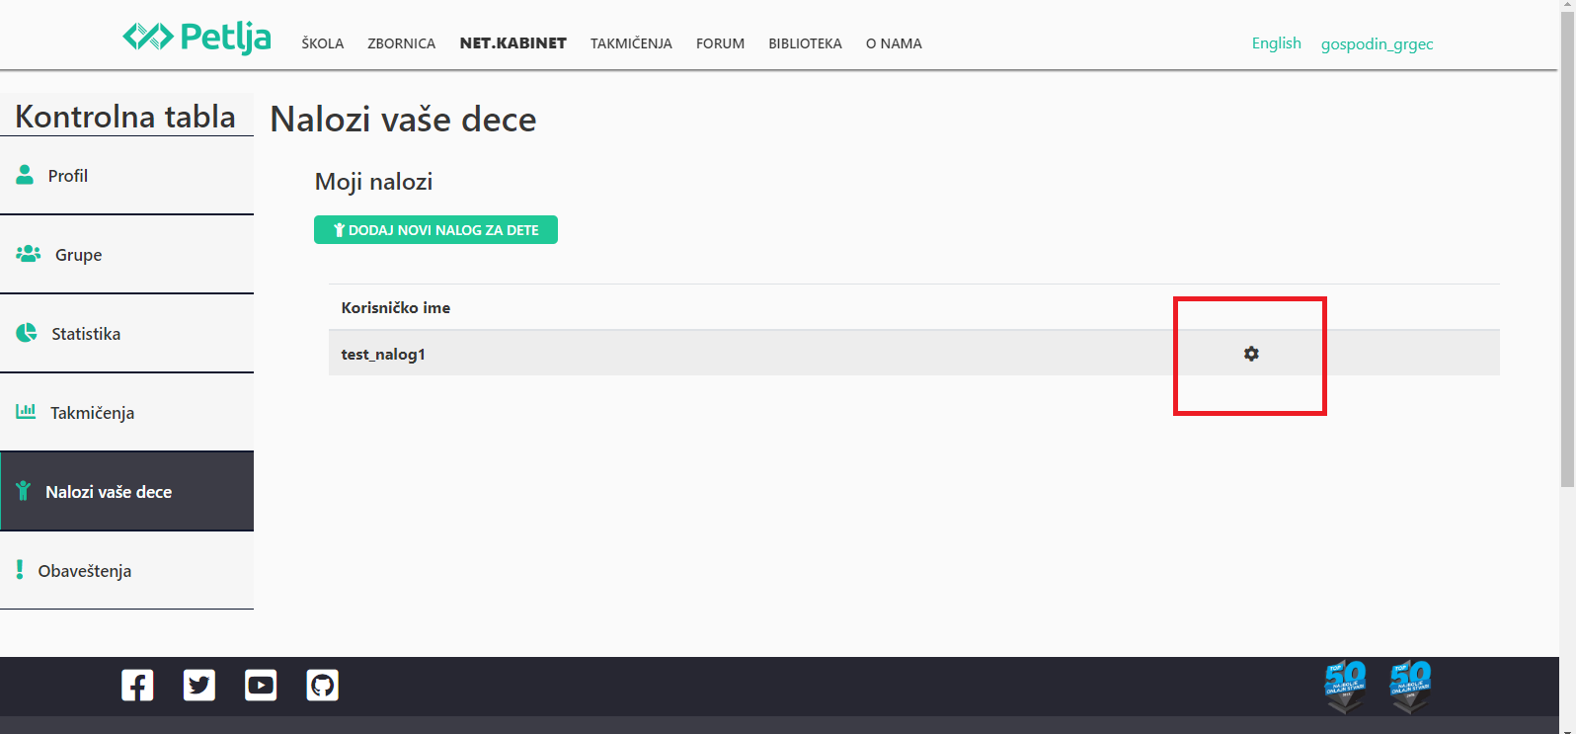Open the TAKMIČENJA top menu item
Viewport: 1576px width, 734px height.
(631, 43)
